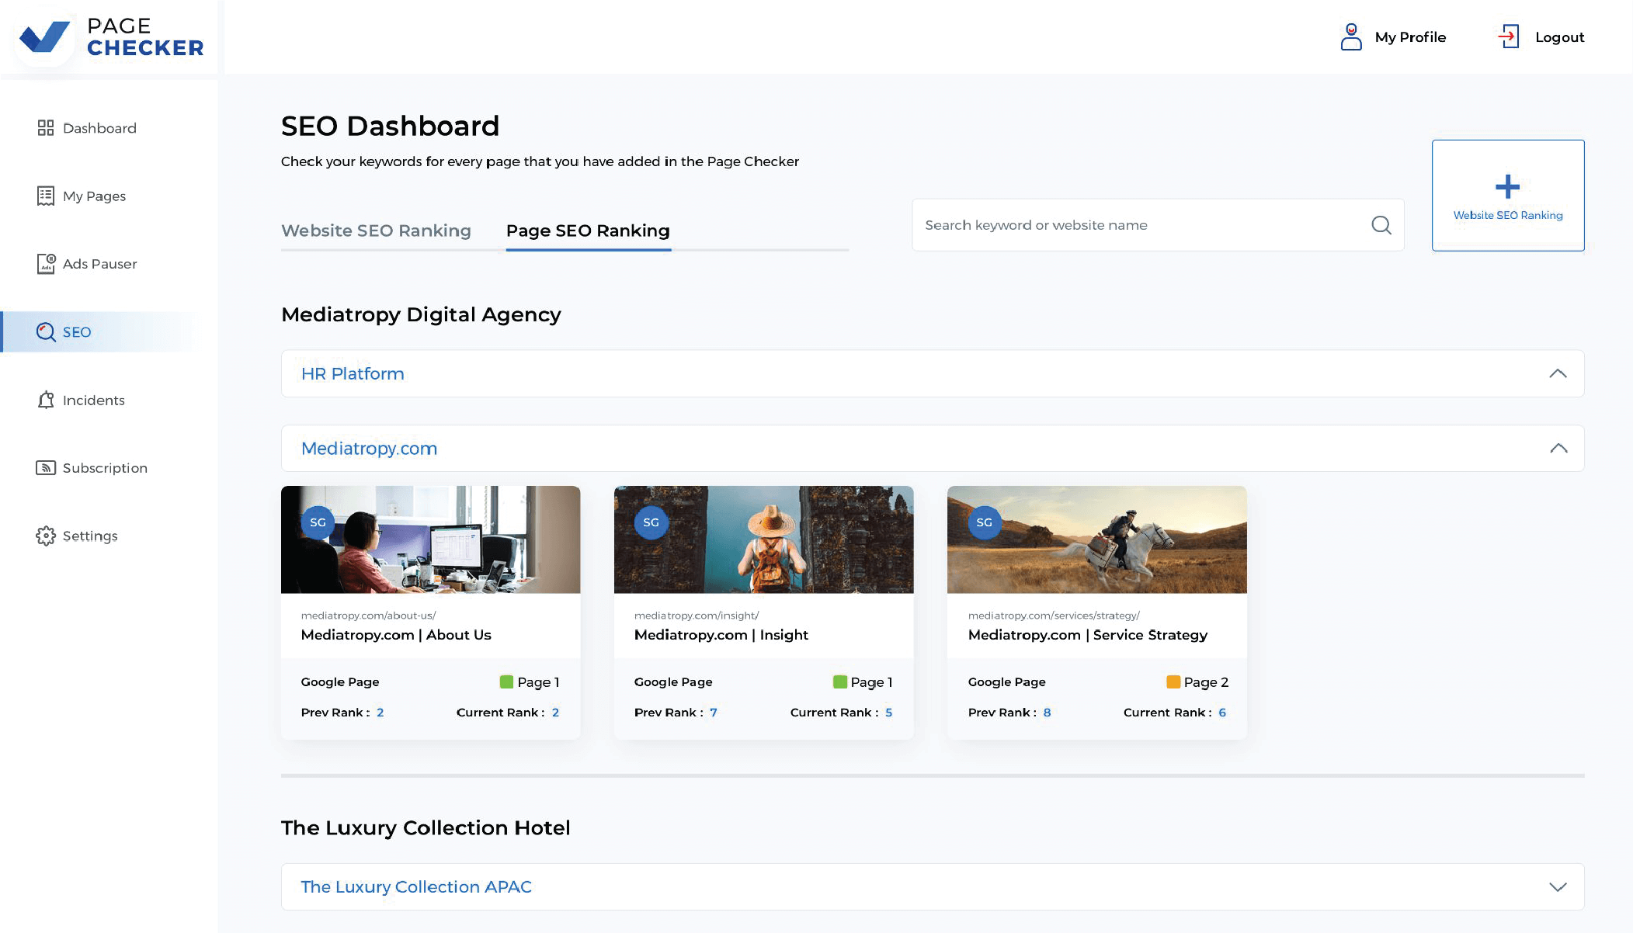Open the Service Strategy horse rider thumbnail
The image size is (1633, 933).
(x=1096, y=539)
